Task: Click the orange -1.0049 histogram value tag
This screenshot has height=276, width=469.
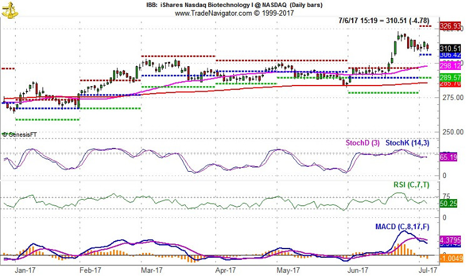Action: point(451,258)
